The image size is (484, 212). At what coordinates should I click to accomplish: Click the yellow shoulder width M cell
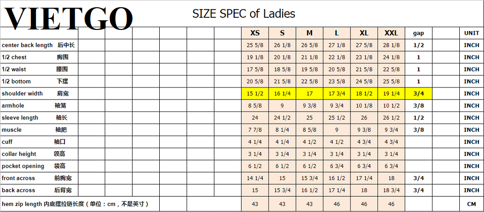click(309, 94)
